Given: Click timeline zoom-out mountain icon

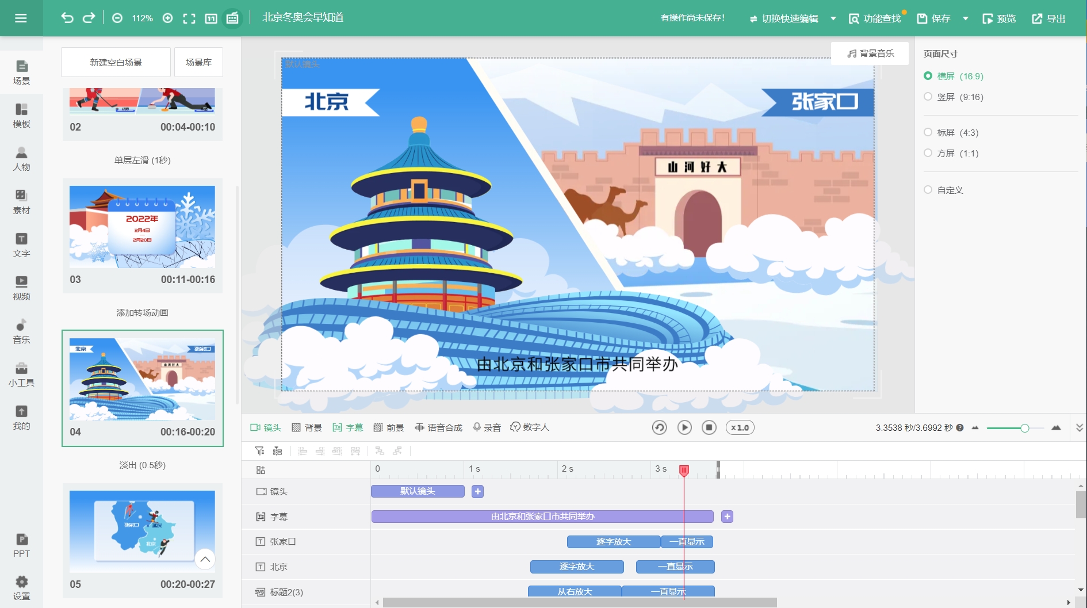Looking at the screenshot, I should click(x=975, y=428).
